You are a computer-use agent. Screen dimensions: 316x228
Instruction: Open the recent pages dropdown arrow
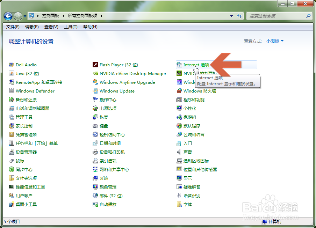point(25,16)
